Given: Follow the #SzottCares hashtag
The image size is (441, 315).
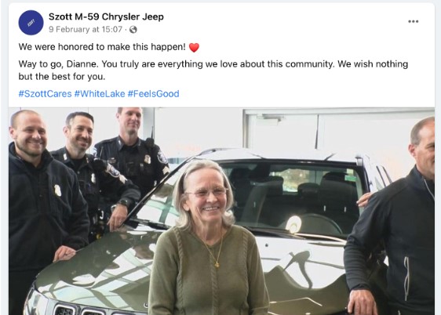Looking at the screenshot, I should pyautogui.click(x=45, y=93).
